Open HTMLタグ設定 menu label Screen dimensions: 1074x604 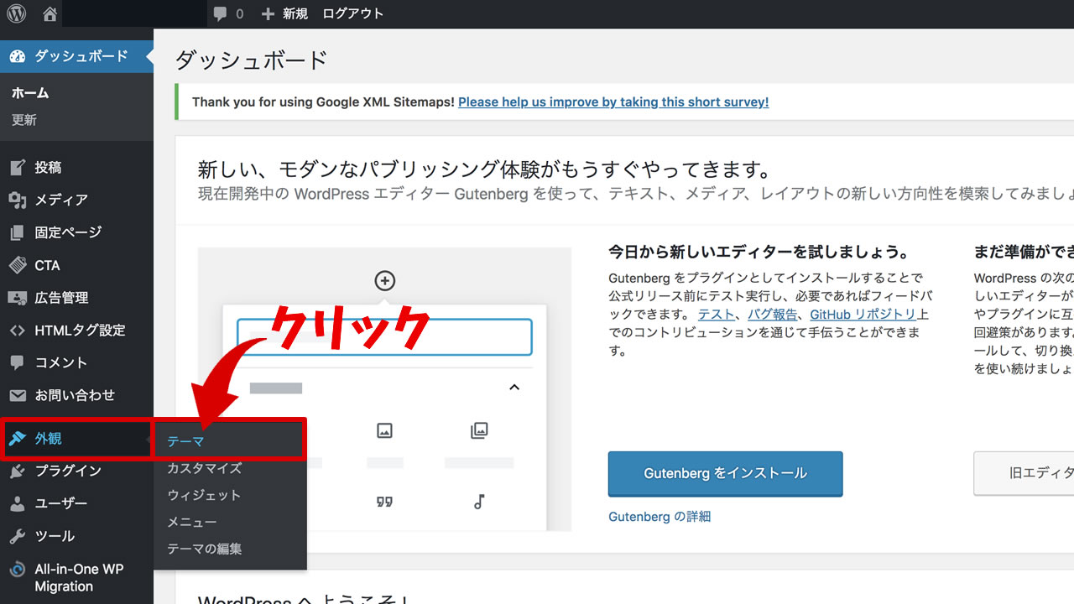tap(80, 331)
